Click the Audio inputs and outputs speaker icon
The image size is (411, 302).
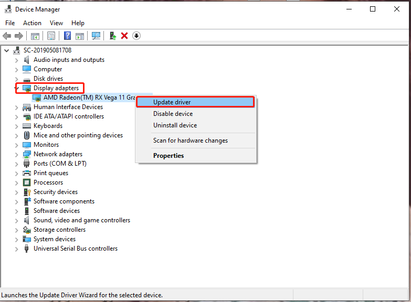pyautogui.click(x=26, y=60)
